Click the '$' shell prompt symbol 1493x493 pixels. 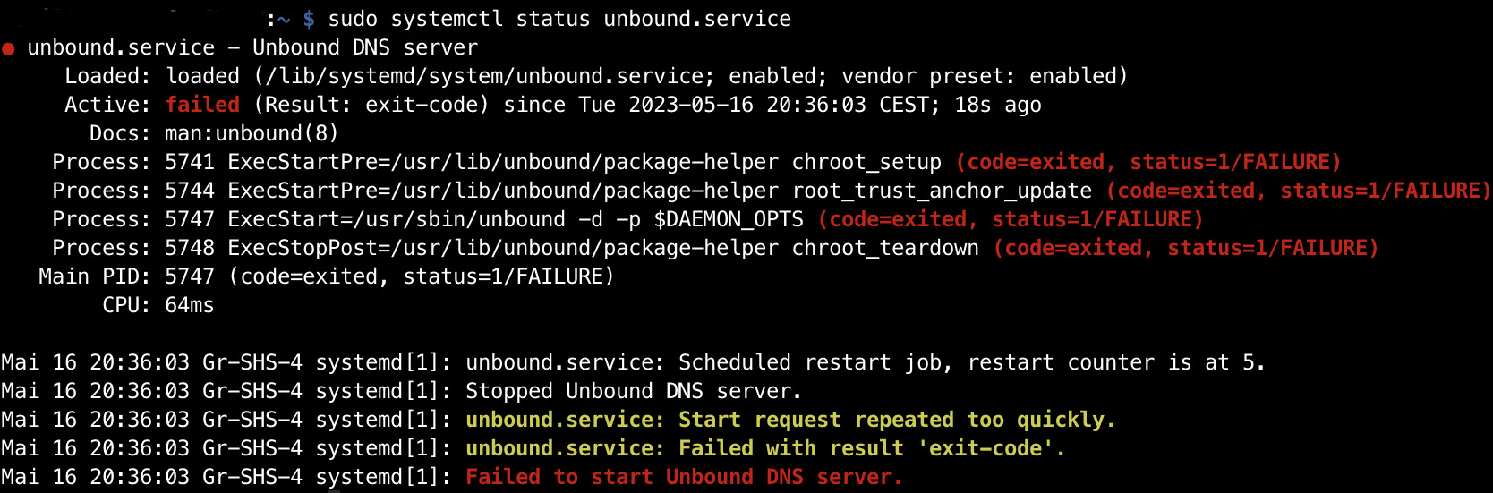pos(309,19)
